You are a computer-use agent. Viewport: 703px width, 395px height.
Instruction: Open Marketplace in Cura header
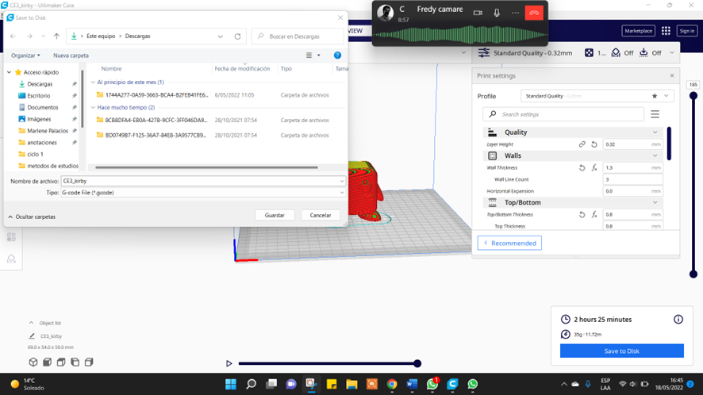tap(639, 31)
